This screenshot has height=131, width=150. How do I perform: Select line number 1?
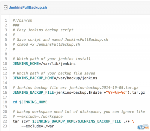click(x=6, y=20)
